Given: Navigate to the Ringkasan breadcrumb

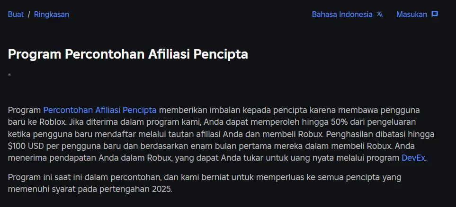Looking at the screenshot, I should point(52,14).
